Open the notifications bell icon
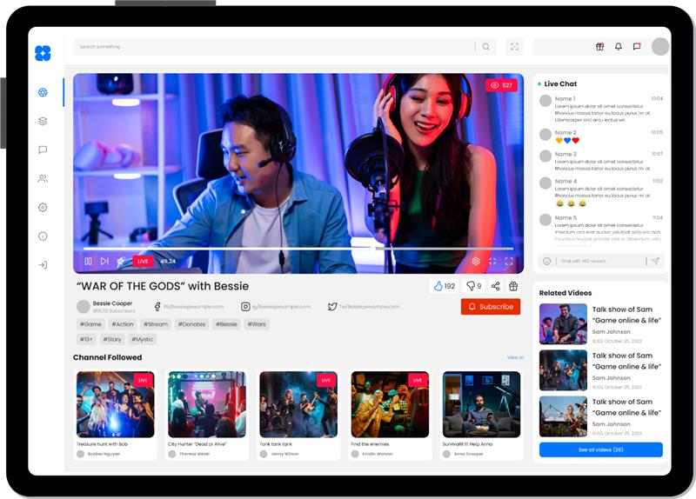696x499 pixels. point(619,47)
